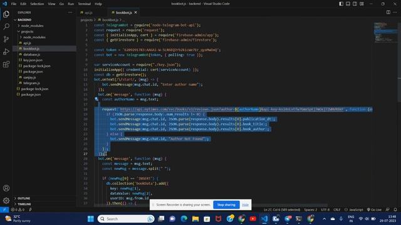Open YouTube icon on taskbar

[253, 219]
